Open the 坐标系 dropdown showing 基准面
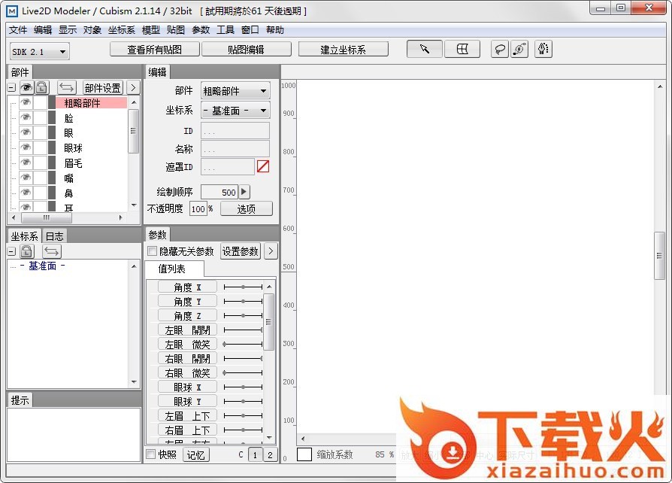The width and height of the screenshot is (672, 483). pos(235,111)
